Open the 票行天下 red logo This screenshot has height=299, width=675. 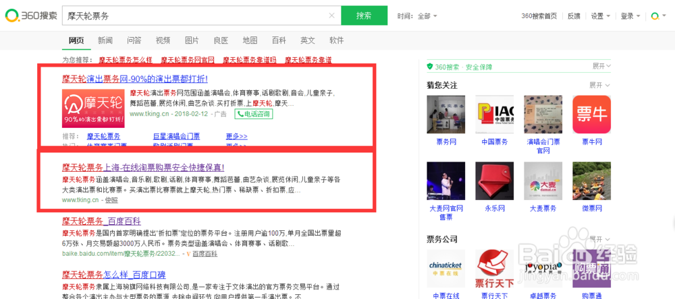click(x=494, y=269)
